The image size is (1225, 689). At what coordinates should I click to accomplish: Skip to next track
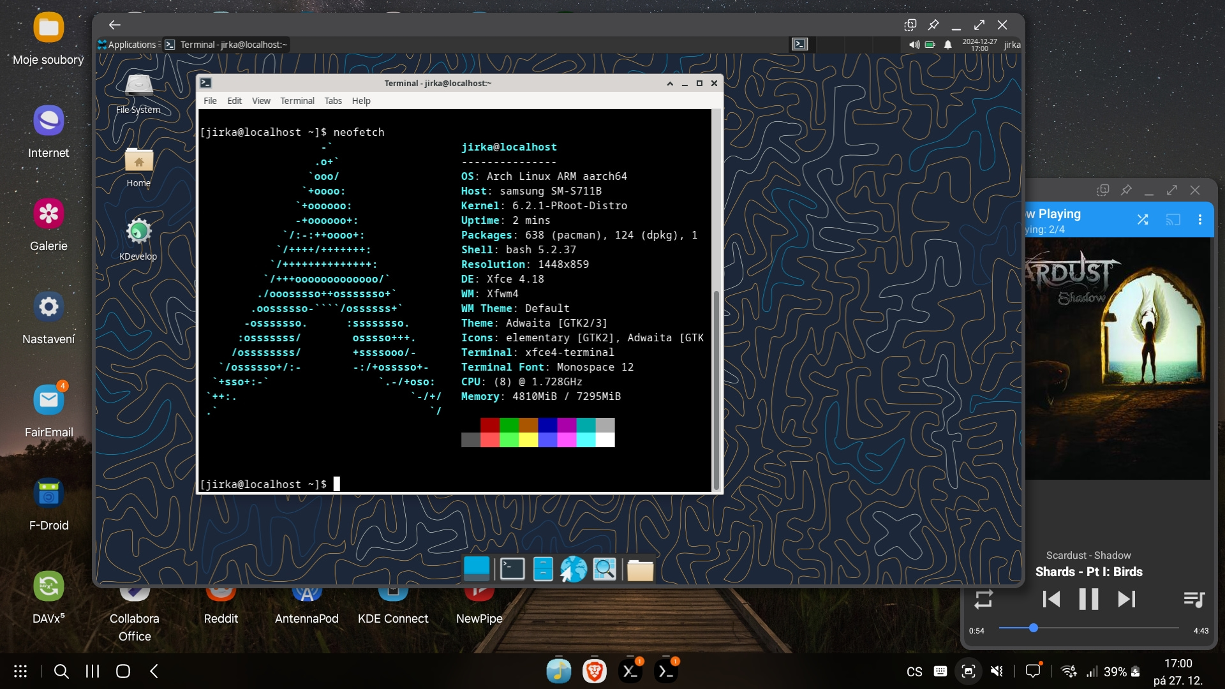pyautogui.click(x=1127, y=599)
